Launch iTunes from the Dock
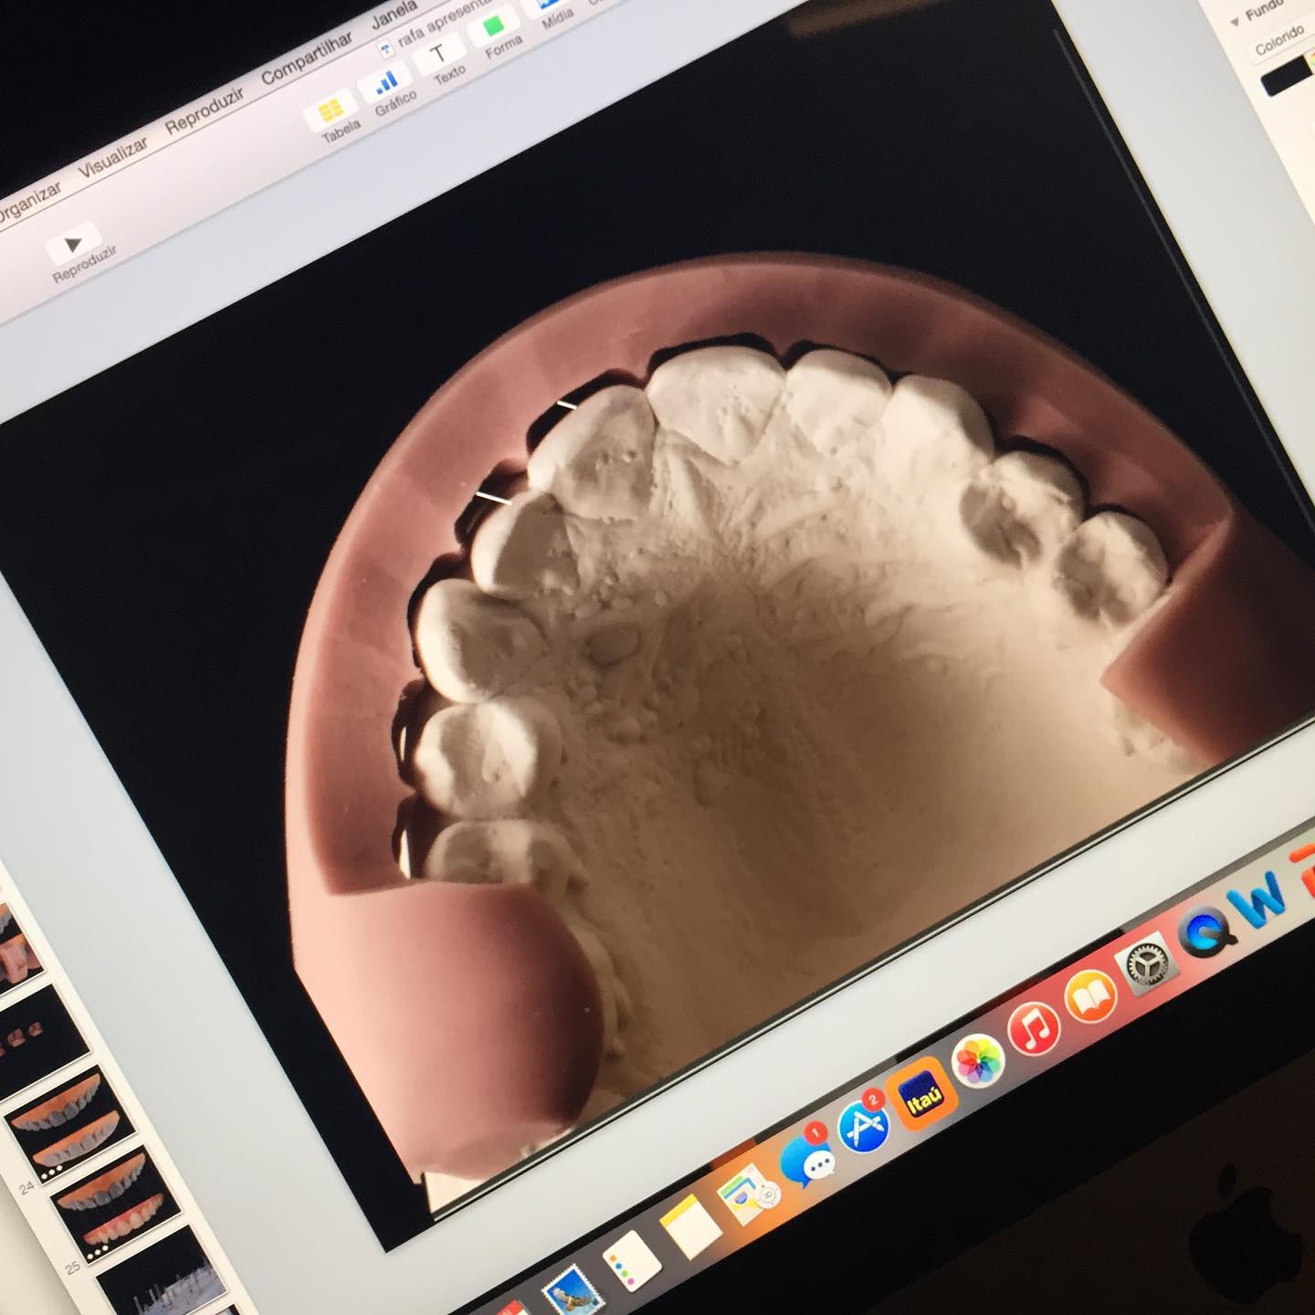This screenshot has width=1315, height=1315. (1034, 1028)
